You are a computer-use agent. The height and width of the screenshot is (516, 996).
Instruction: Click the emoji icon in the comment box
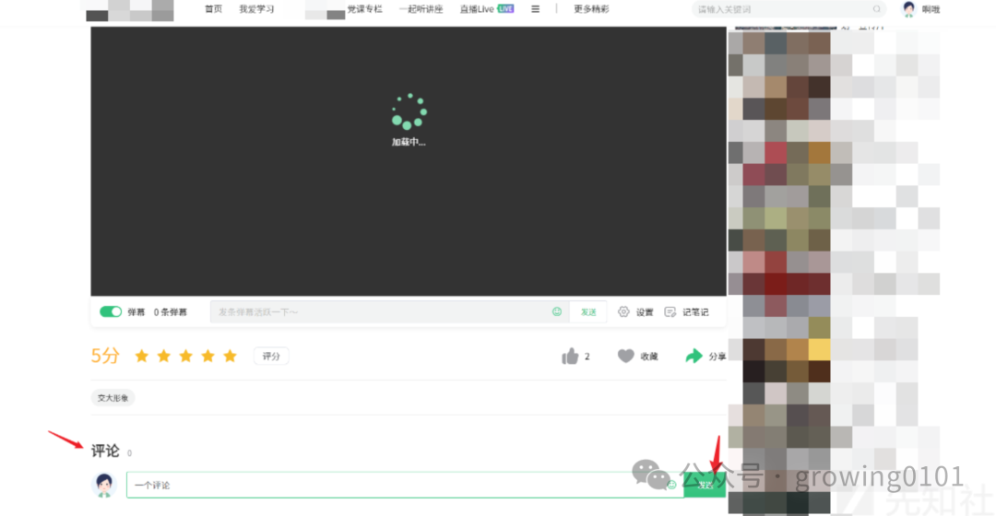(671, 485)
